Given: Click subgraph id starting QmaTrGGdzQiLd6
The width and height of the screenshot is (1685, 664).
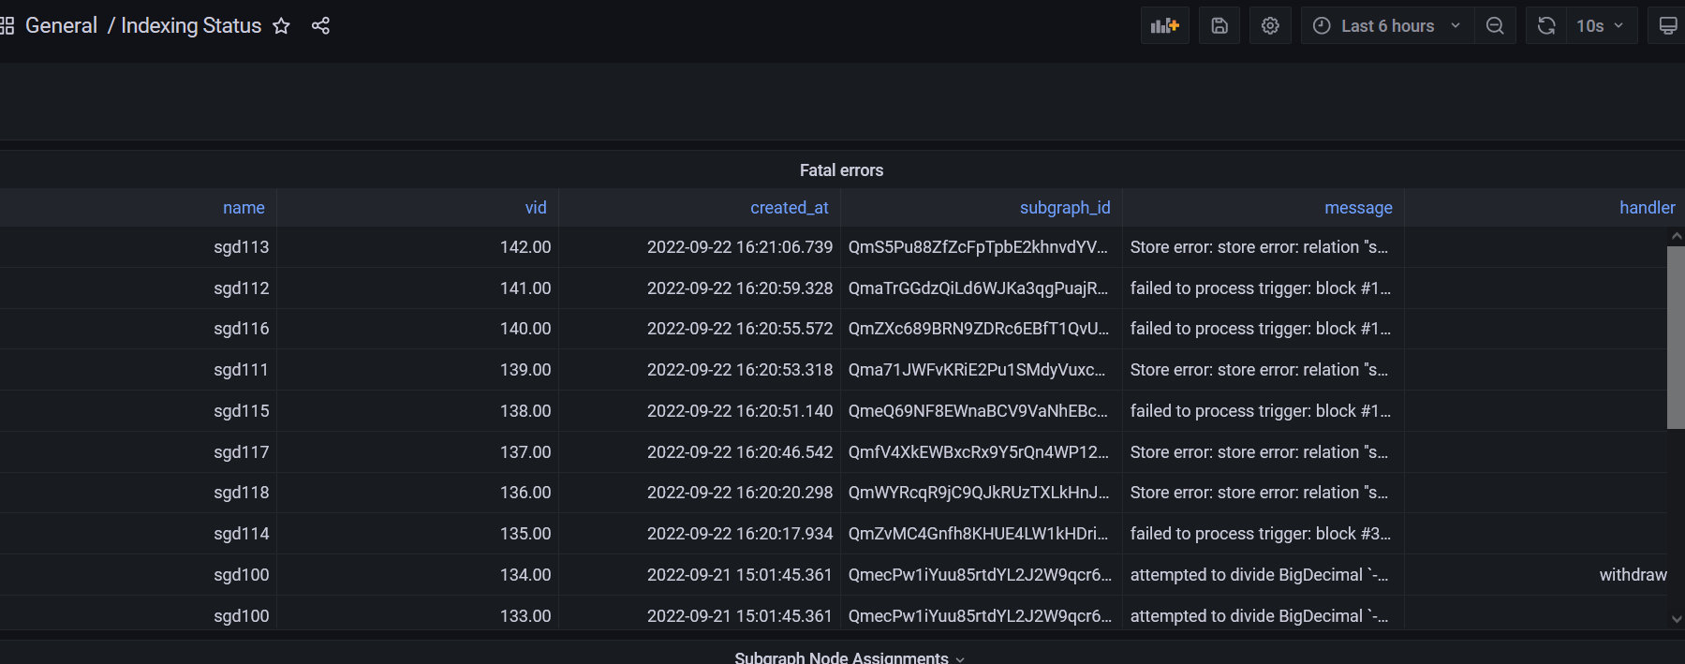Looking at the screenshot, I should coord(978,288).
